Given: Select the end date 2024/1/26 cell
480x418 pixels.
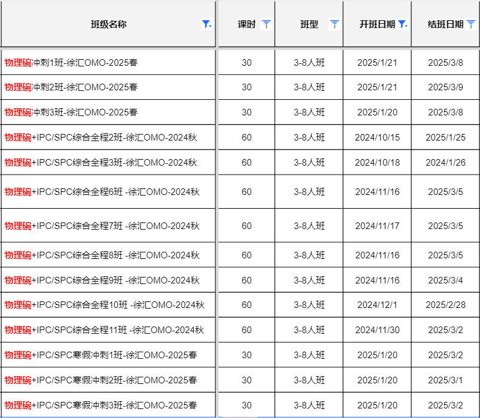Looking at the screenshot, I should click(x=445, y=163).
